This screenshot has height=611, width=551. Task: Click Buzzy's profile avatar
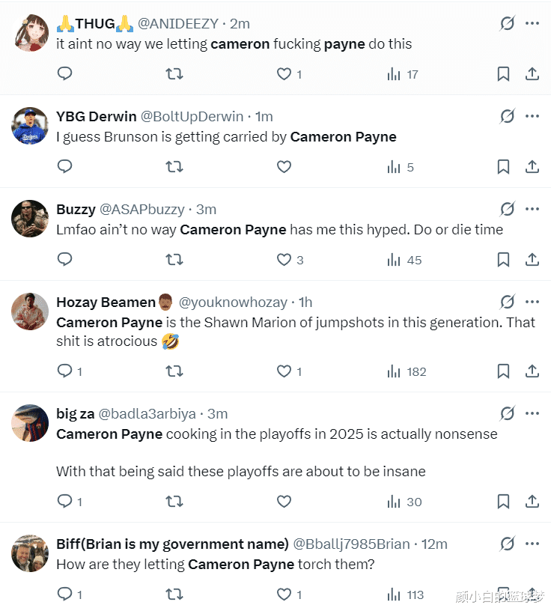point(30,219)
